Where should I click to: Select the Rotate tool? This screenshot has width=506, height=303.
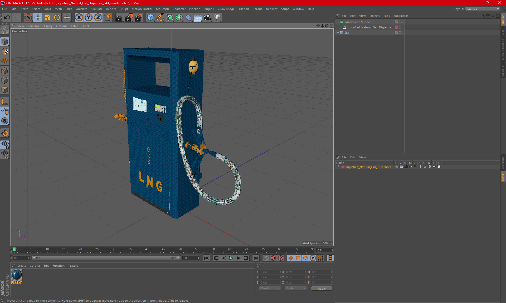57,18
